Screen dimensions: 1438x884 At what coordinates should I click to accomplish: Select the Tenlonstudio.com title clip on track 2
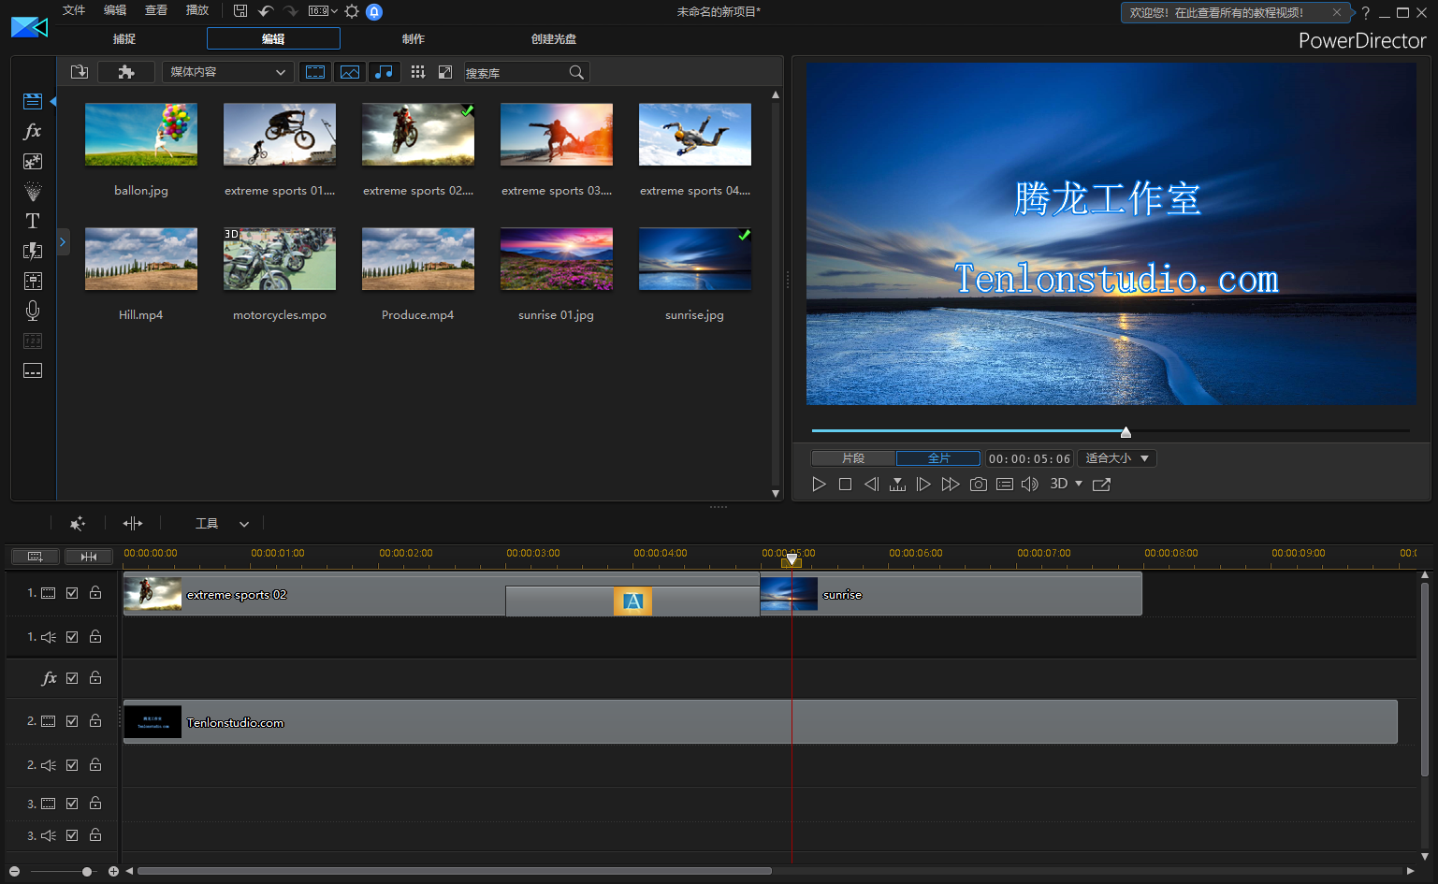pyautogui.click(x=760, y=721)
